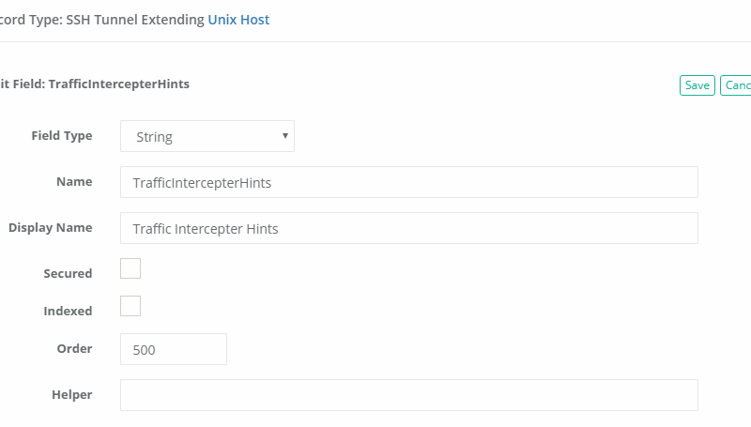Click the Secured label text
This screenshot has height=427, width=751.
pos(68,274)
